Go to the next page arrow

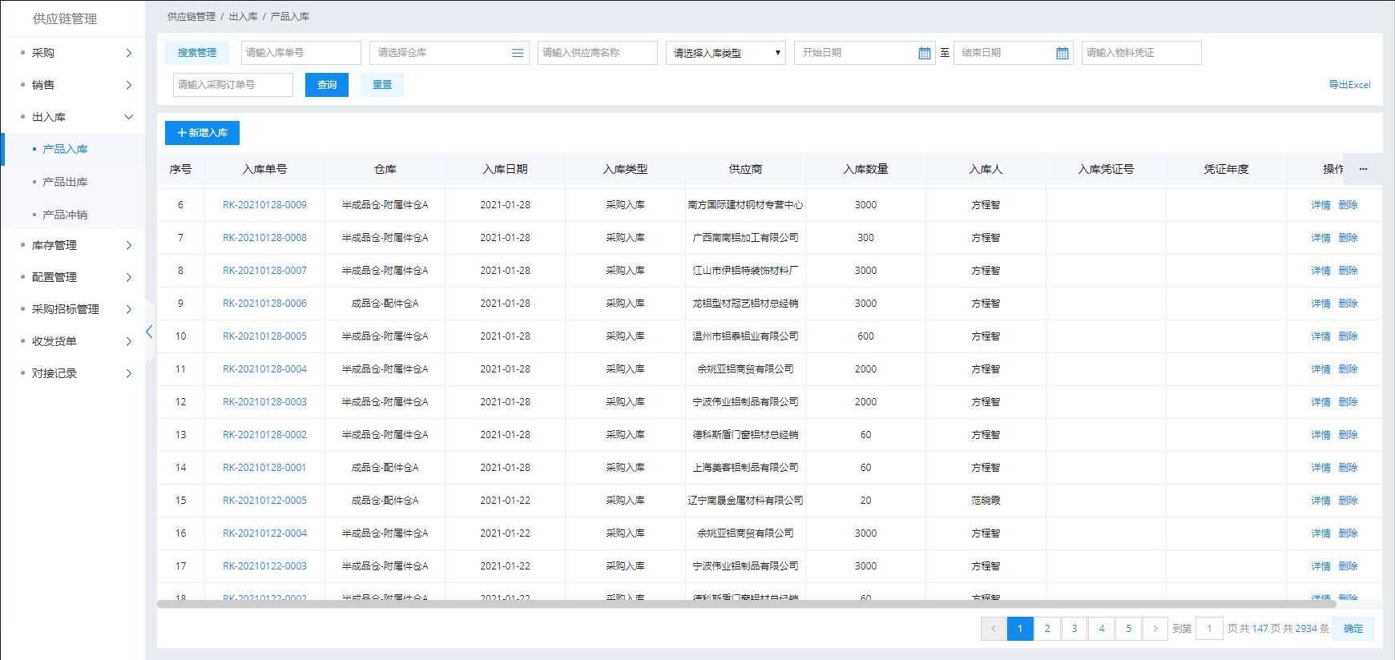click(x=1155, y=629)
